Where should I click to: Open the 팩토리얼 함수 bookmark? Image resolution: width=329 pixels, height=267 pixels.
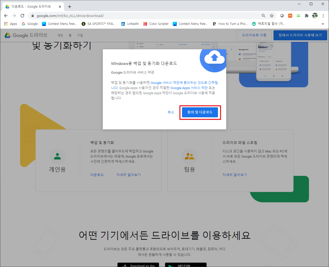pos(269,24)
